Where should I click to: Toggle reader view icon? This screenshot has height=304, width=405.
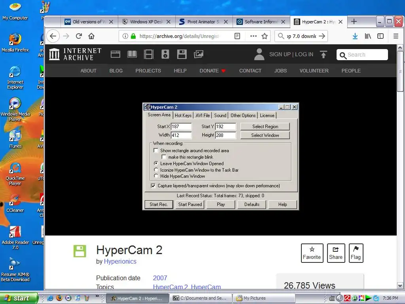point(237,36)
